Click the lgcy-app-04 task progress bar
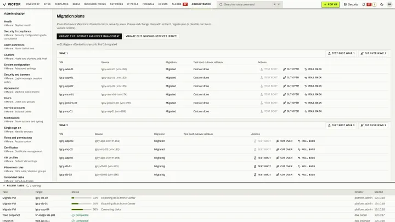This screenshot has width=395, height=222. point(81,209)
